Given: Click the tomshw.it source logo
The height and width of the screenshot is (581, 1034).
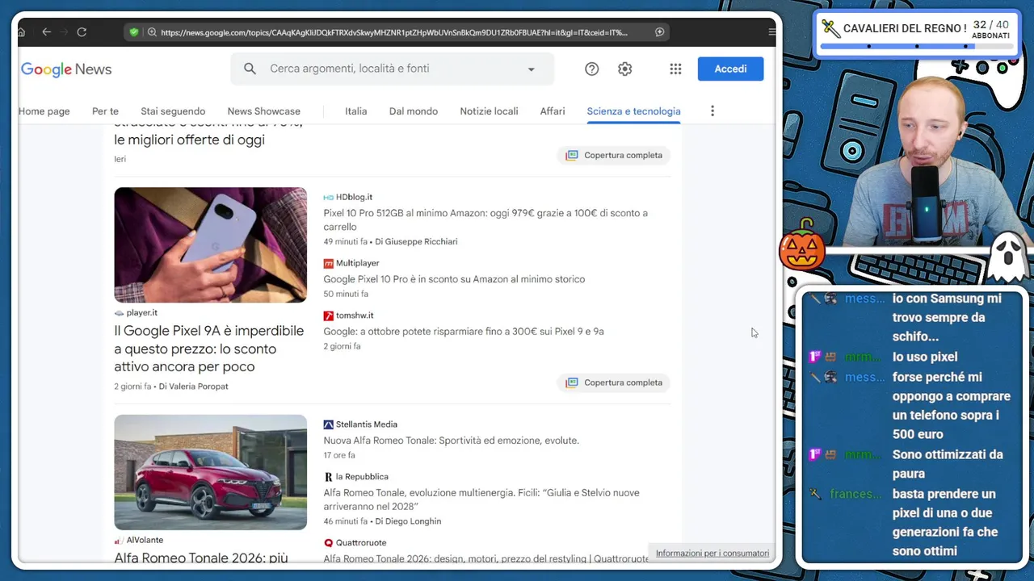Looking at the screenshot, I should (328, 316).
